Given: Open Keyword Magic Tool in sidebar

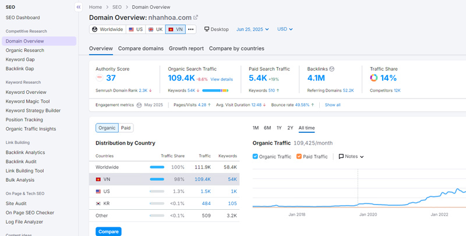Looking at the screenshot, I should 27,101.
